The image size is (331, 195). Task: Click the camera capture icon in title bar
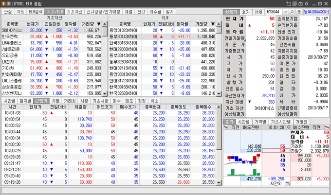pyautogui.click(x=301, y=4)
